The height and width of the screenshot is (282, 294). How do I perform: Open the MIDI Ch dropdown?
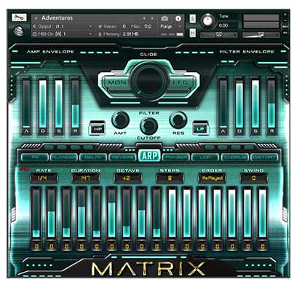[x=63, y=34]
